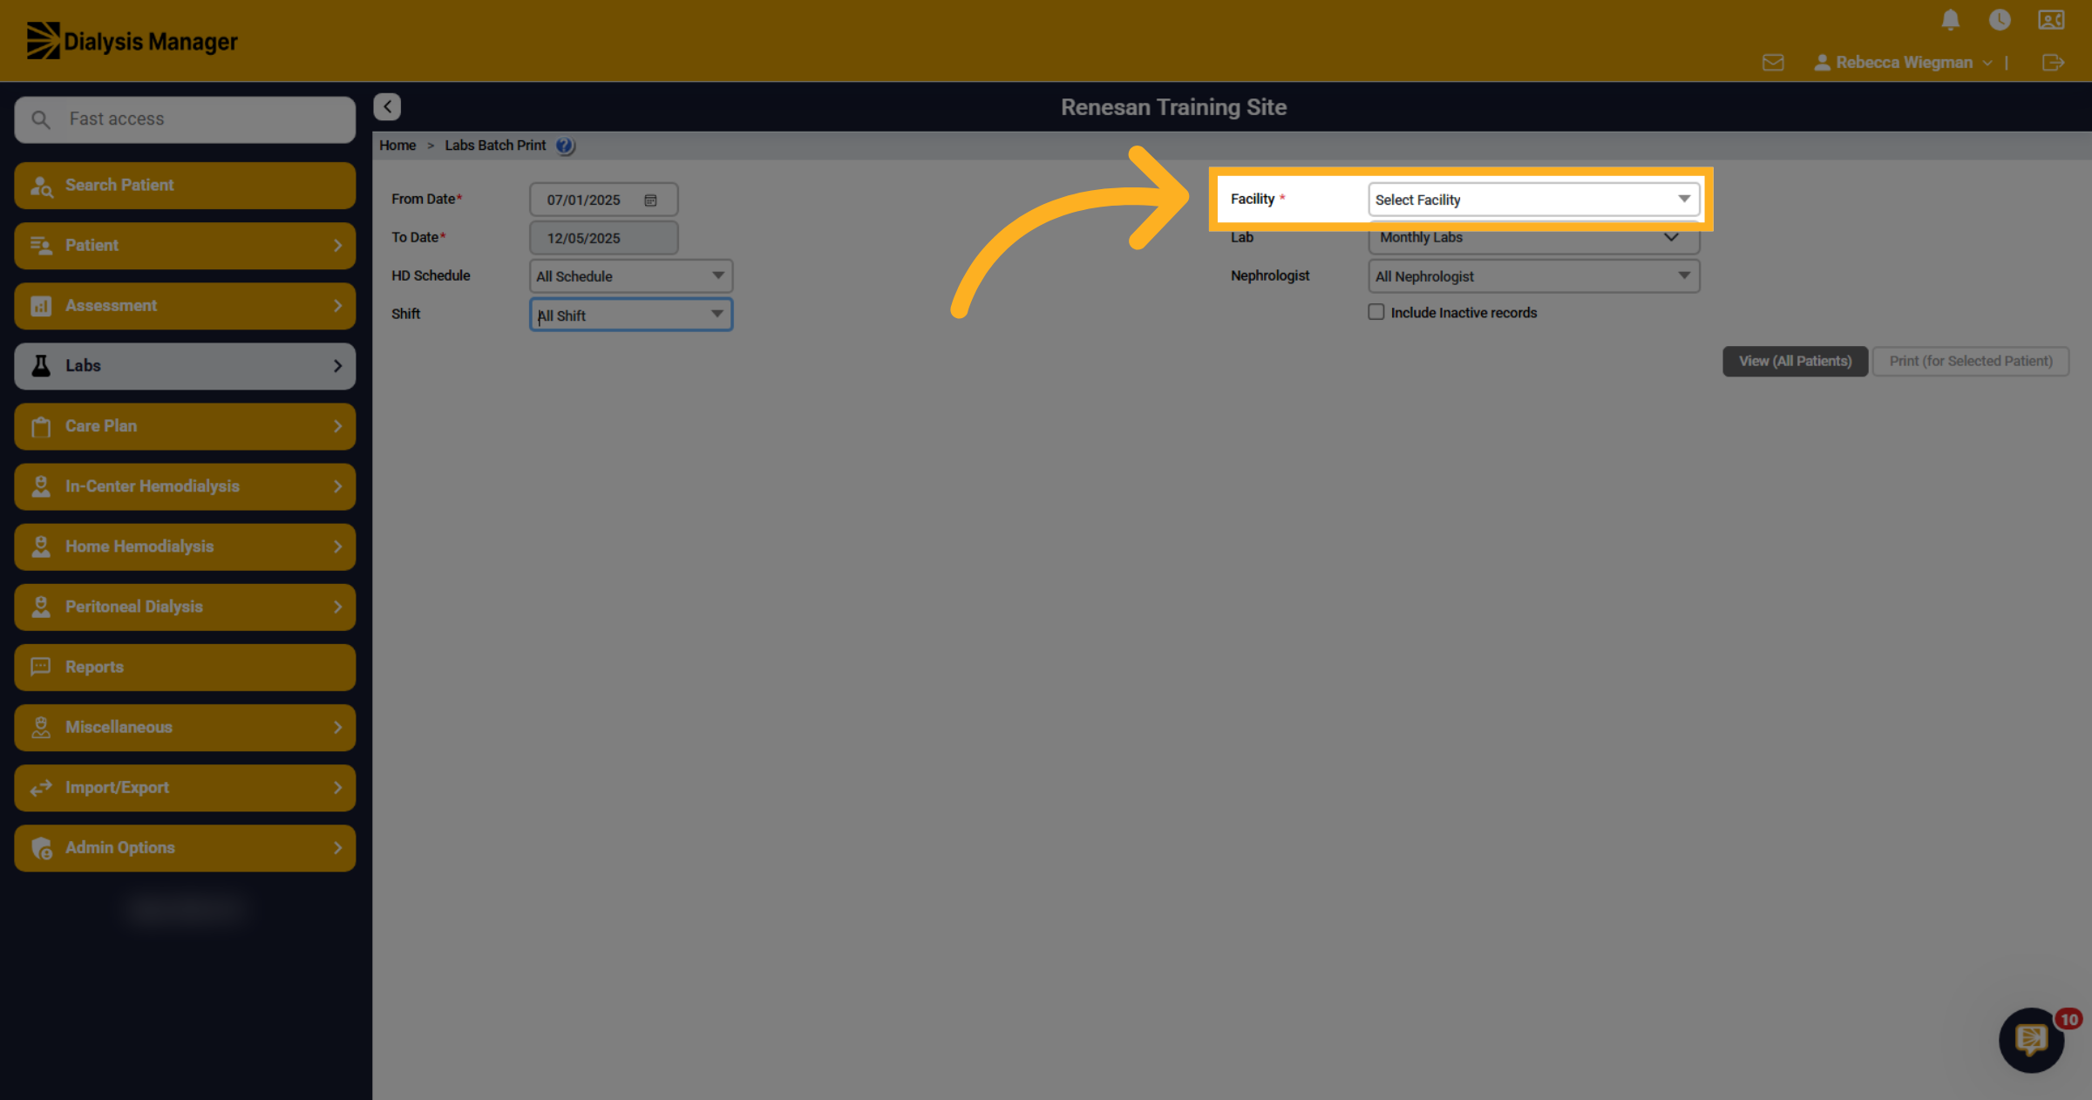Click the Import/Export arrows icon
This screenshot has width=2092, height=1100.
[x=41, y=788]
